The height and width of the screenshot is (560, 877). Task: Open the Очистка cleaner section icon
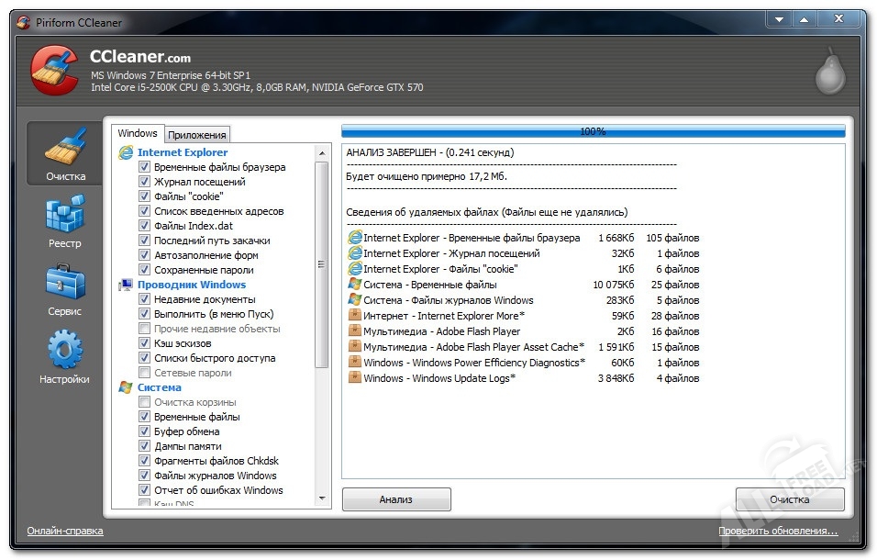[x=65, y=150]
